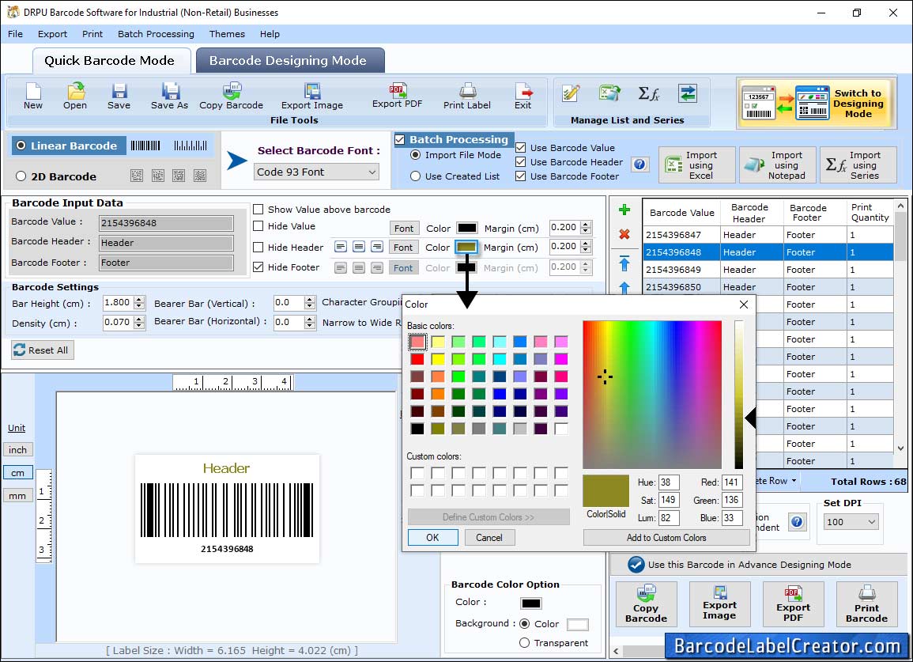Open the edit list pencil icon
Viewport: 913px width, 662px height.
571,93
